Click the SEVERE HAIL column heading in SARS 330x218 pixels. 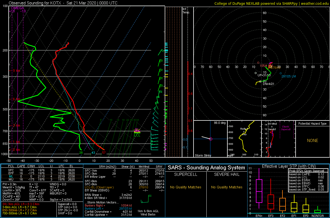(227, 174)
